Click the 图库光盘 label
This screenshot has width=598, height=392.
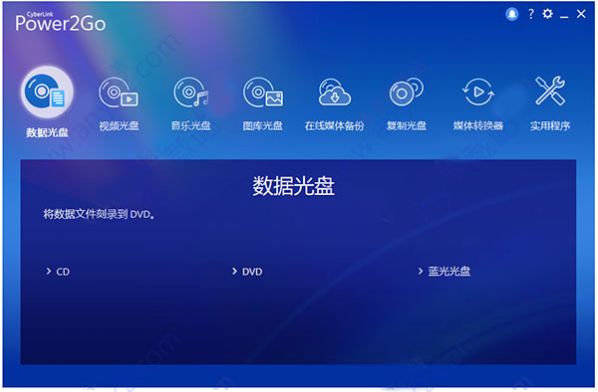point(263,125)
